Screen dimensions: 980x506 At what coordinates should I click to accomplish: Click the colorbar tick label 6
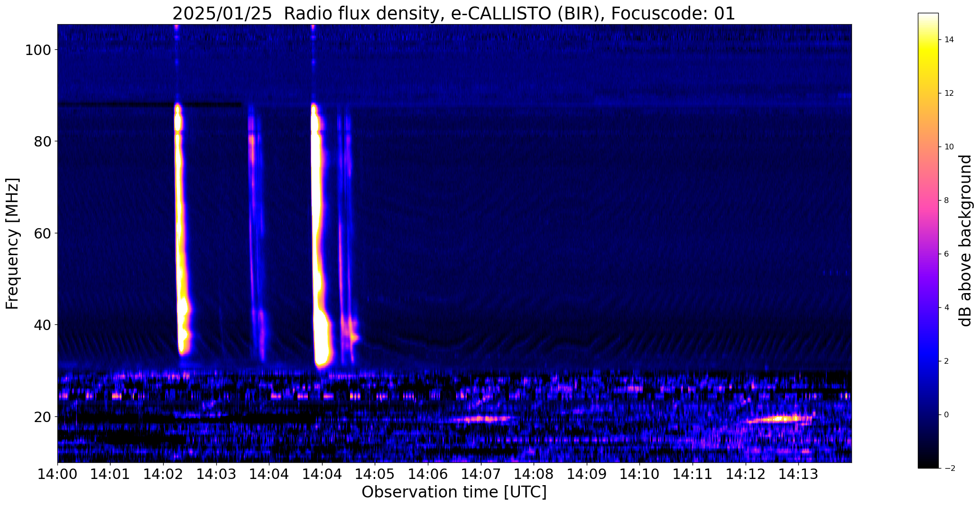tap(947, 254)
